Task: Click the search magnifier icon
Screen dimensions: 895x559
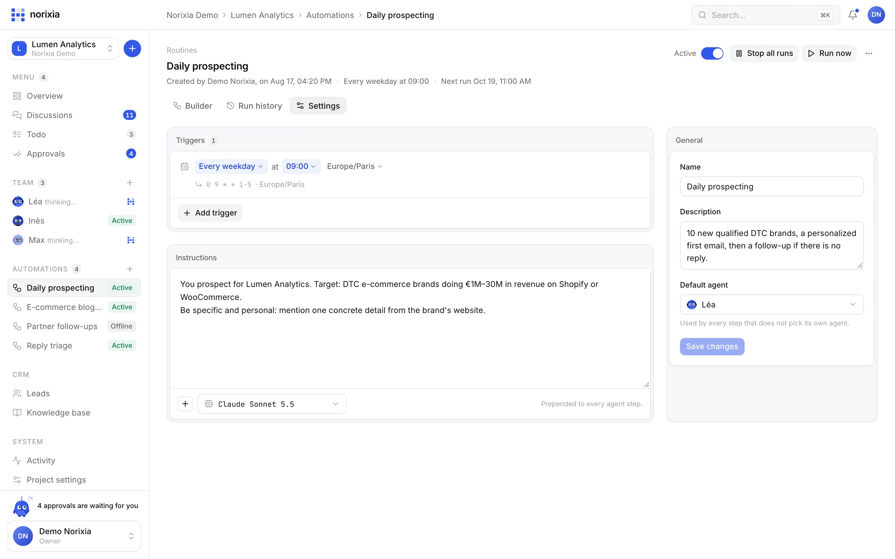Action: click(x=702, y=15)
